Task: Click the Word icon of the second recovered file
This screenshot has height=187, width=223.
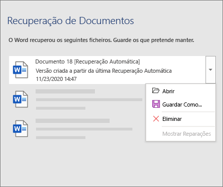Action: pos(21,99)
